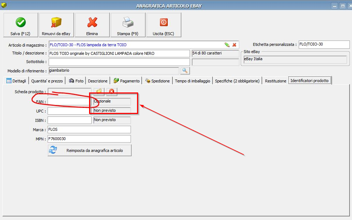Click red X icon in Articolo di magazzino
The width and height of the screenshot is (352, 220).
tap(234, 45)
